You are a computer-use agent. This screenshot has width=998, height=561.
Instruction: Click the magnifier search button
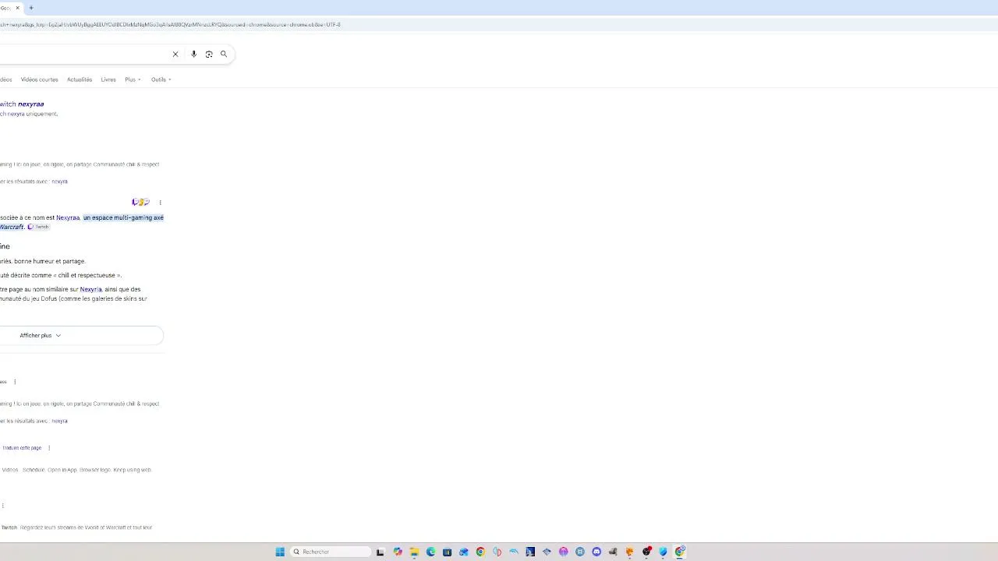pos(224,54)
